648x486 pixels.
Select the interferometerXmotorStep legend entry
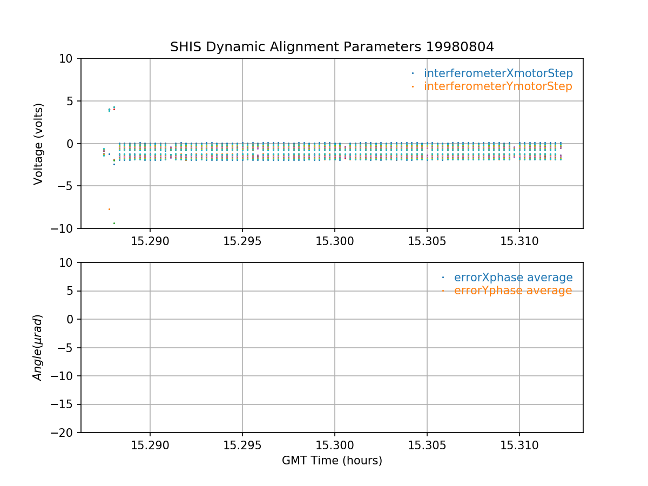(498, 73)
